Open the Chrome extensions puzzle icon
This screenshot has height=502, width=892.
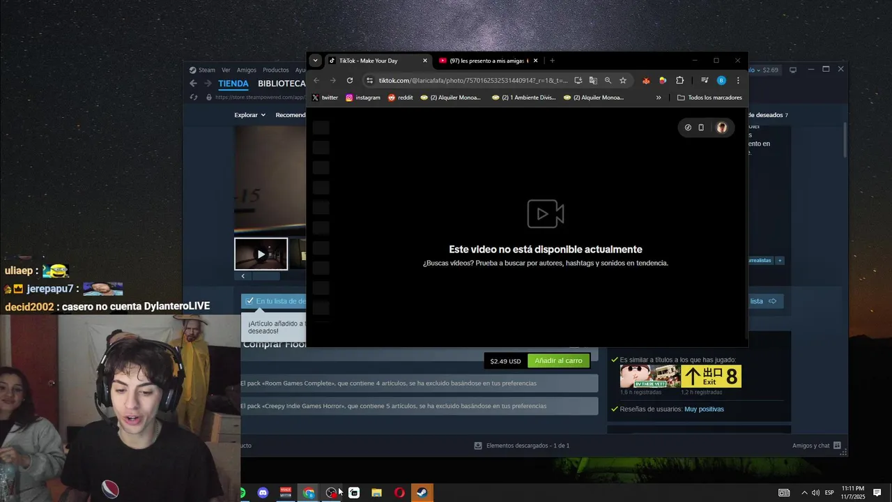[680, 80]
